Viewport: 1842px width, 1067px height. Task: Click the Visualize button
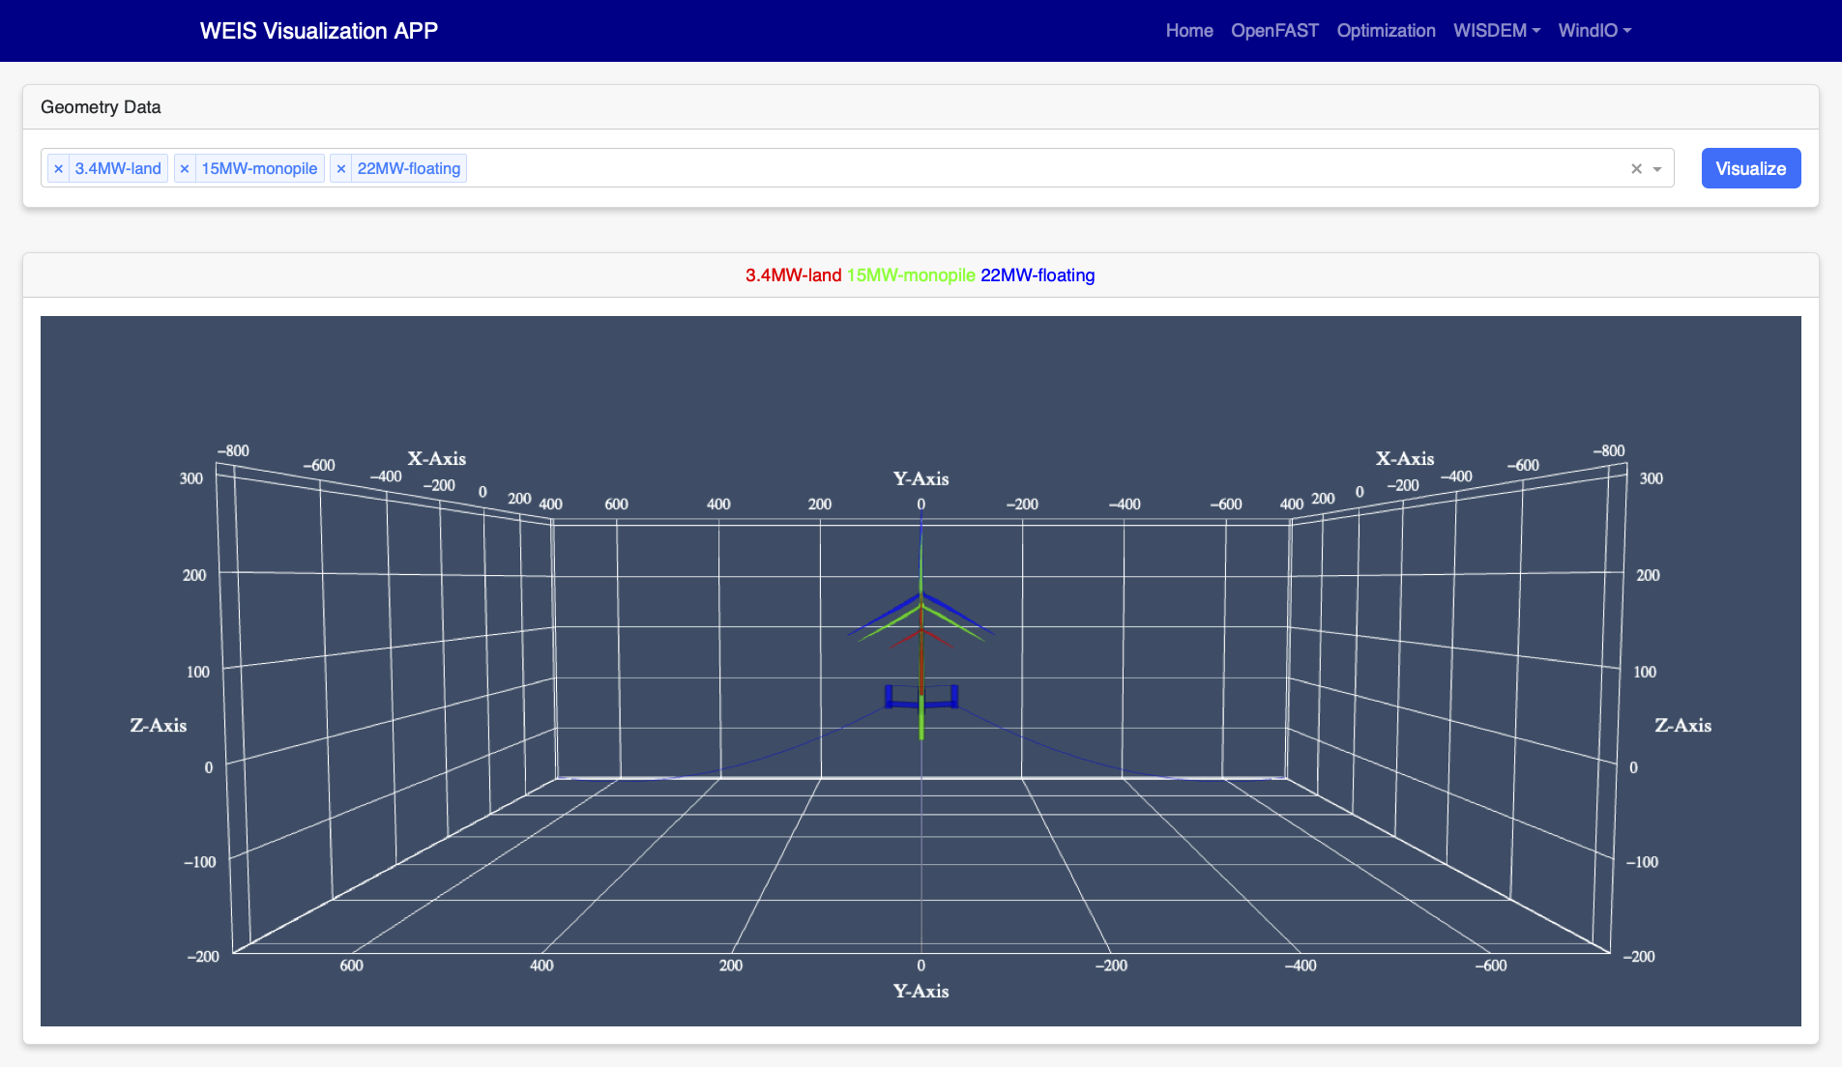click(1750, 168)
